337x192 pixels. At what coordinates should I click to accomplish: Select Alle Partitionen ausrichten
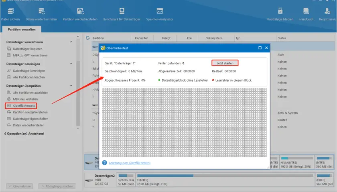27,92
